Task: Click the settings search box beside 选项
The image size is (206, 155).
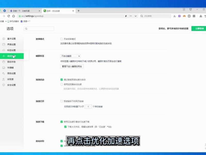Action: coord(39,29)
